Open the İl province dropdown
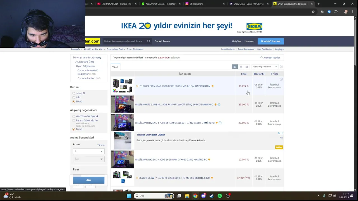 (x=89, y=151)
